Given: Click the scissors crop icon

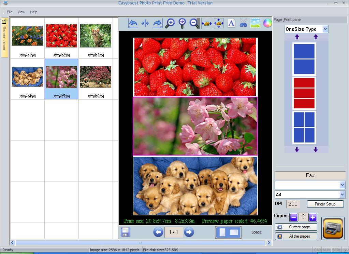Looking at the screenshot, I should (x=243, y=23).
